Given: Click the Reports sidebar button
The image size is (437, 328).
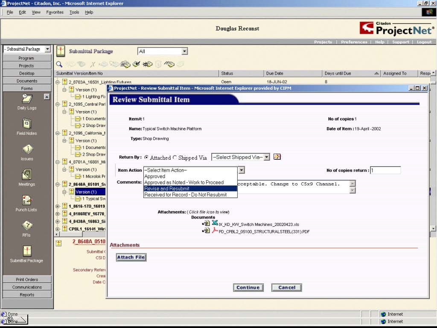Looking at the screenshot, I should [x=27, y=295].
